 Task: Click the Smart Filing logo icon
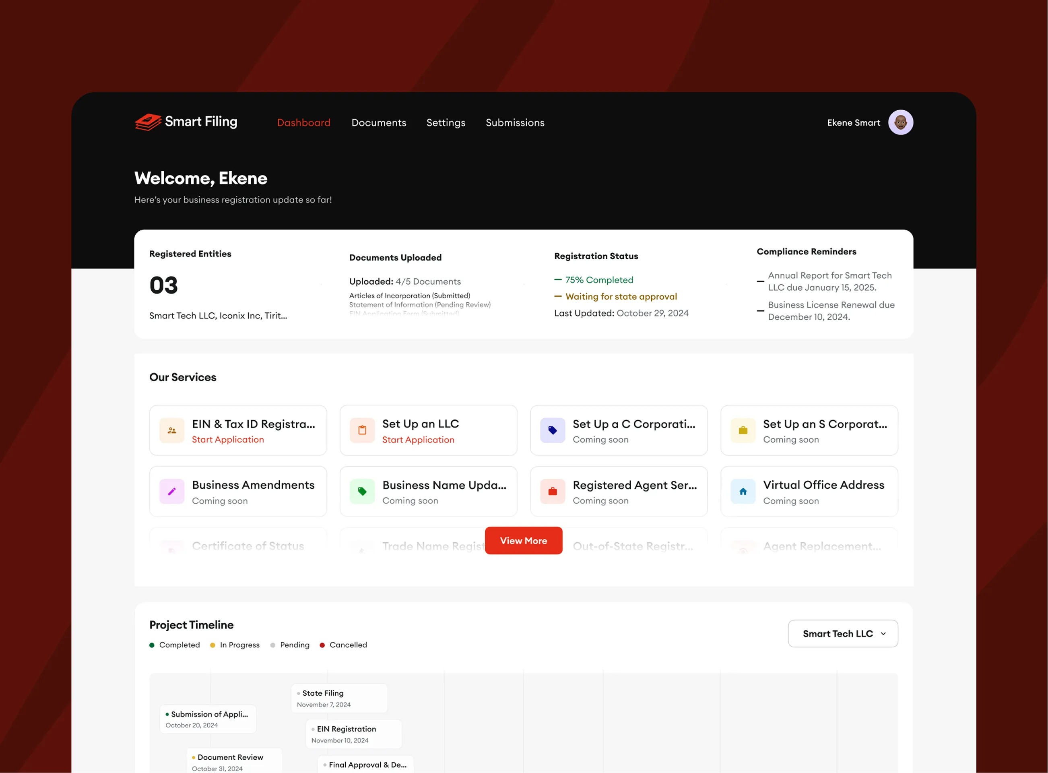148,122
